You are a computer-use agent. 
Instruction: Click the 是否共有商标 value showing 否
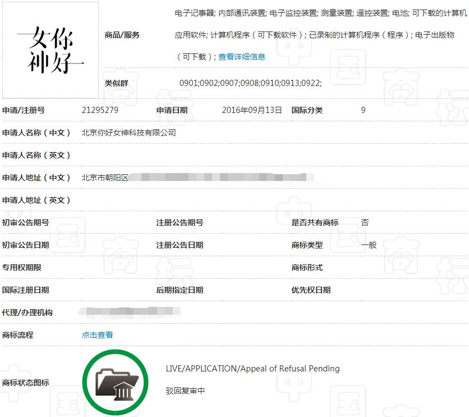tap(365, 222)
